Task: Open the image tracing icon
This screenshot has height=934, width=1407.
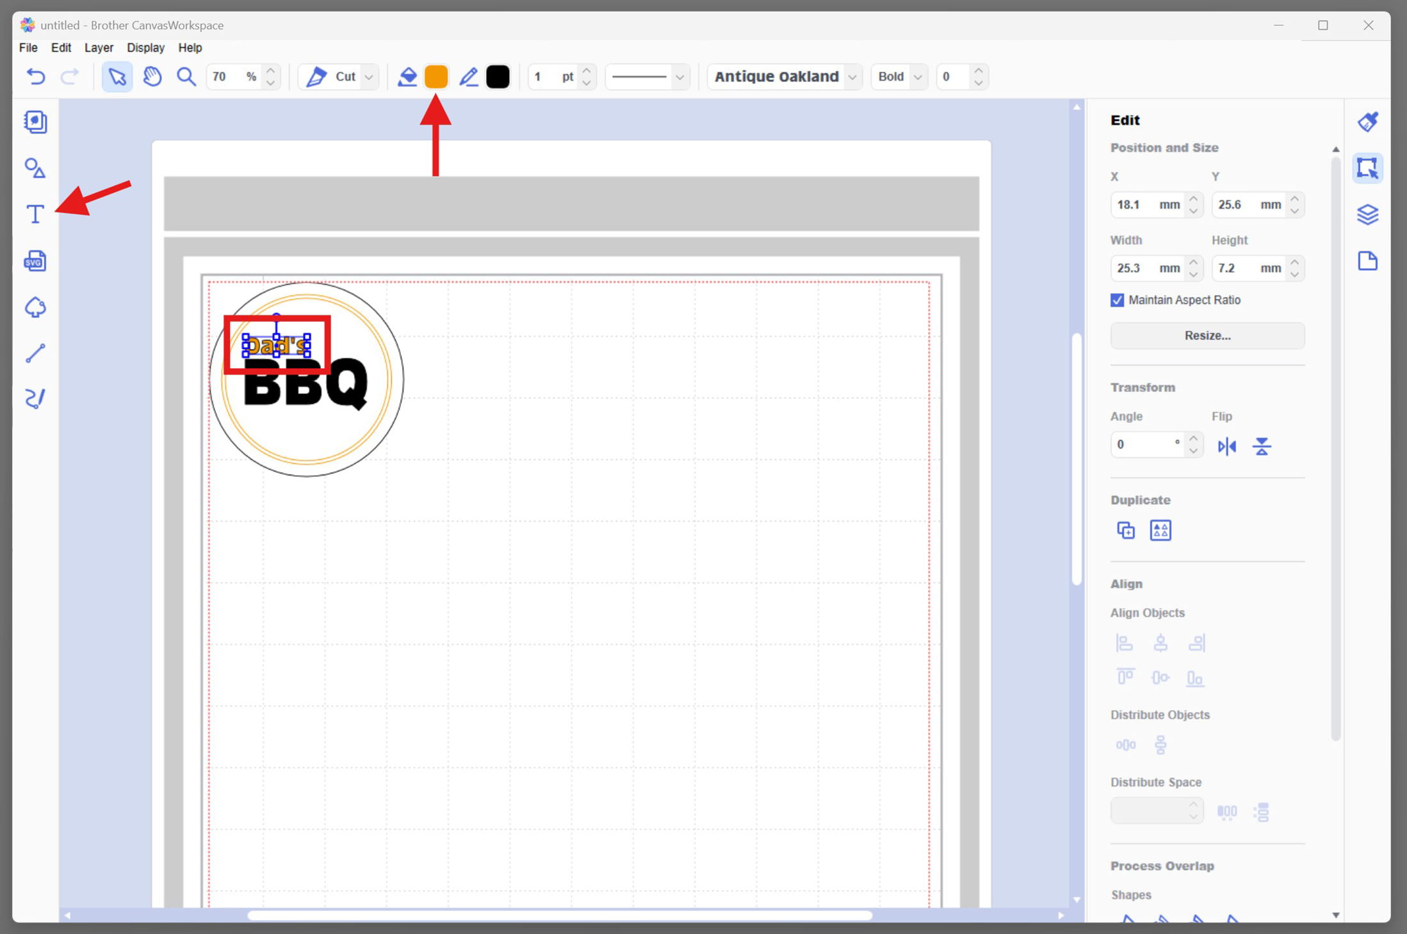Action: pyautogui.click(x=35, y=307)
